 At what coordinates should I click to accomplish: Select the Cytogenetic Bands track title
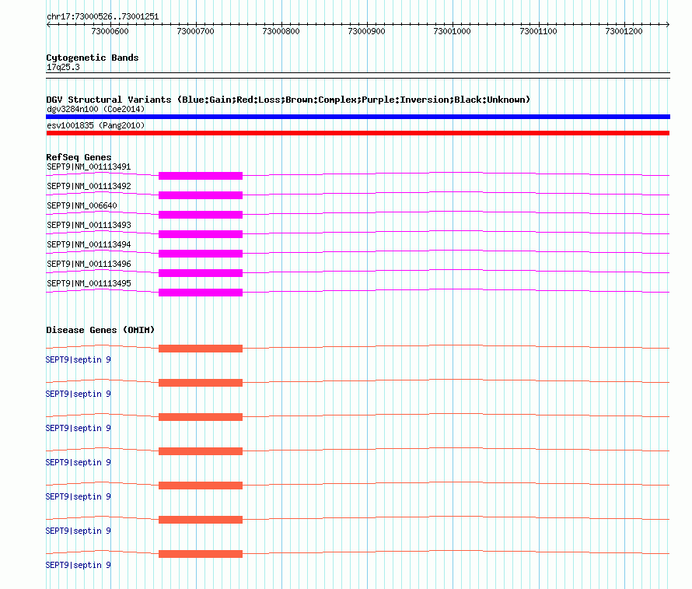click(x=93, y=58)
